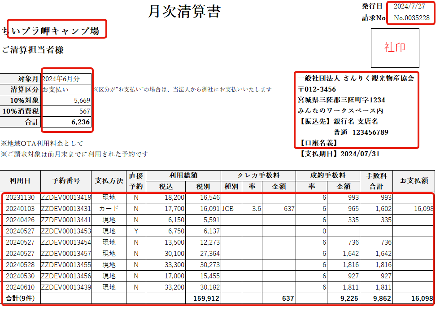Click the お支払い settlement type cell

[x=66, y=89]
